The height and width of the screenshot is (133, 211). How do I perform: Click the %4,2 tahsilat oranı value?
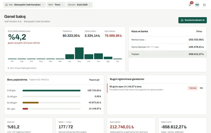click(17, 37)
